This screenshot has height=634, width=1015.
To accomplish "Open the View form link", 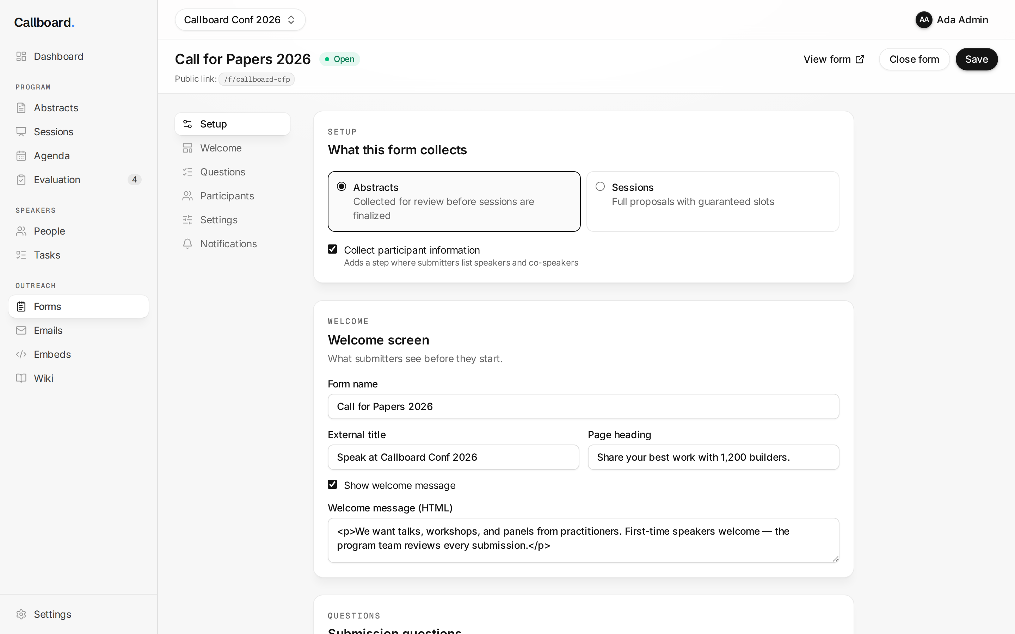I will pos(834,59).
